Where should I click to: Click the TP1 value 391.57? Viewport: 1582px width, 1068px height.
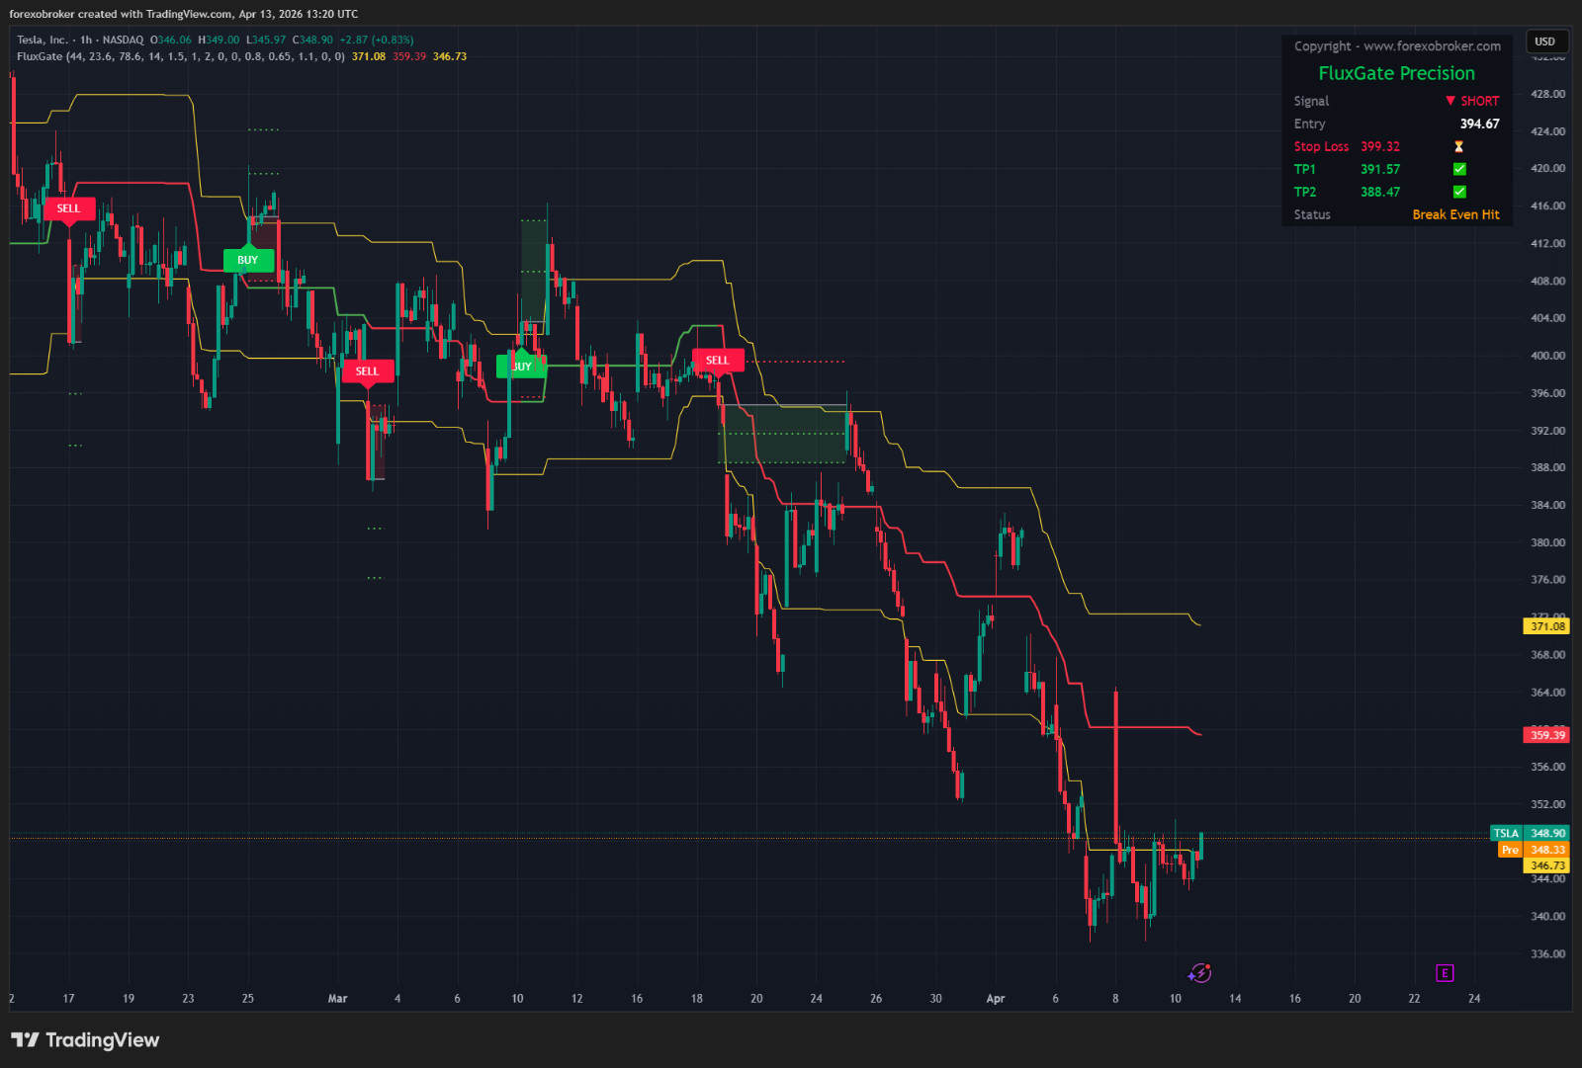(1380, 169)
